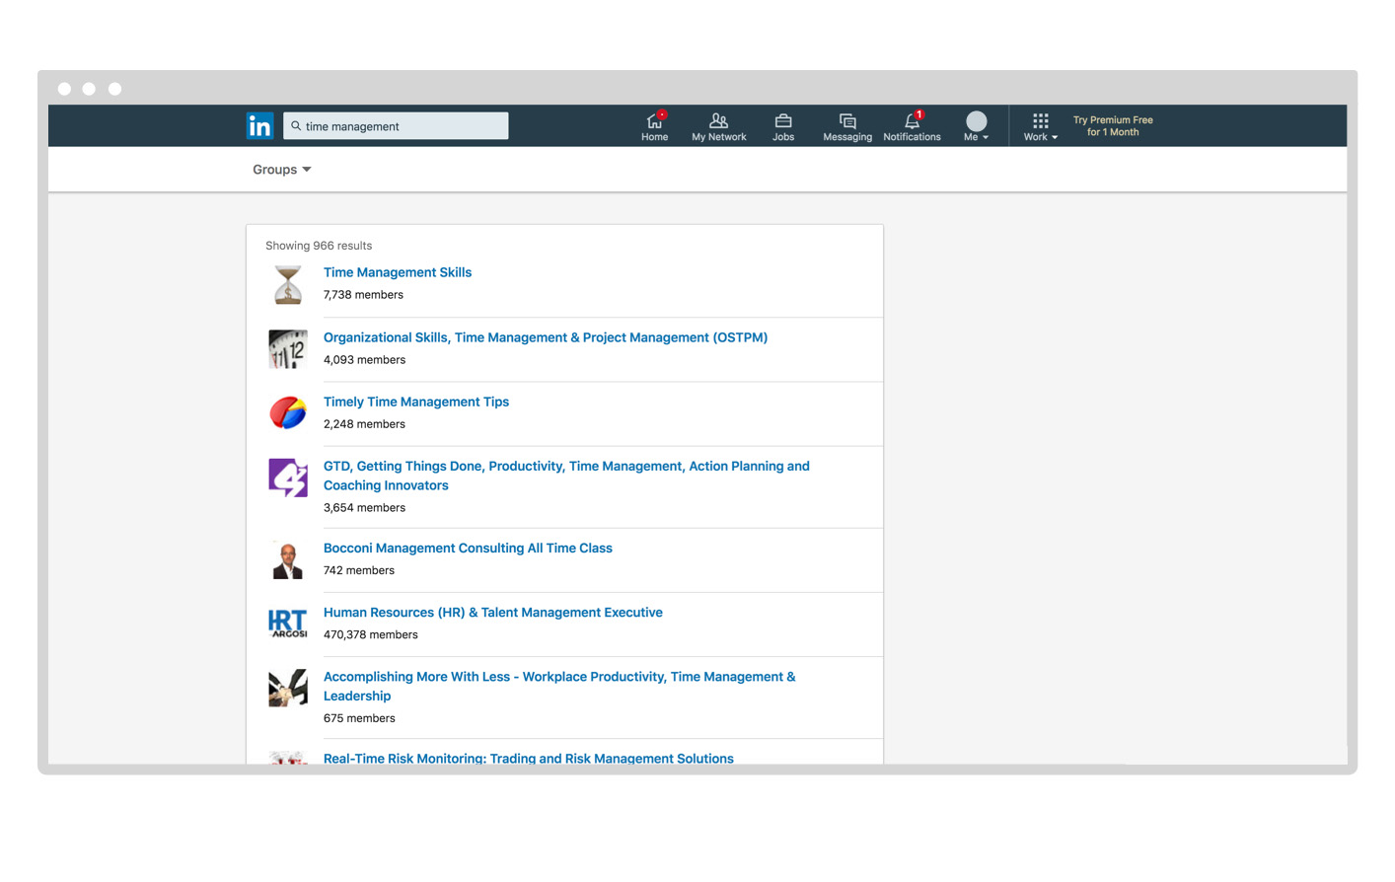Open the Work apps grid icon

pyautogui.click(x=1040, y=121)
